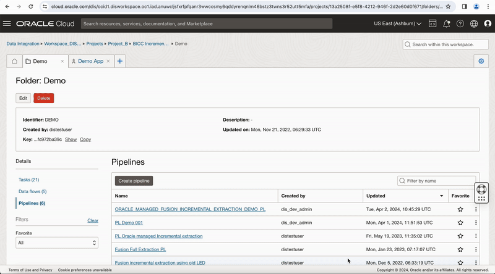Click the Edit folder button
495x274 pixels.
(x=23, y=98)
